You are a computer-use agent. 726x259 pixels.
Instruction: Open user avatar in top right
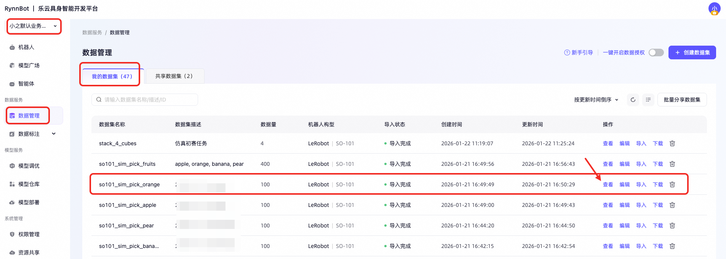coord(714,8)
